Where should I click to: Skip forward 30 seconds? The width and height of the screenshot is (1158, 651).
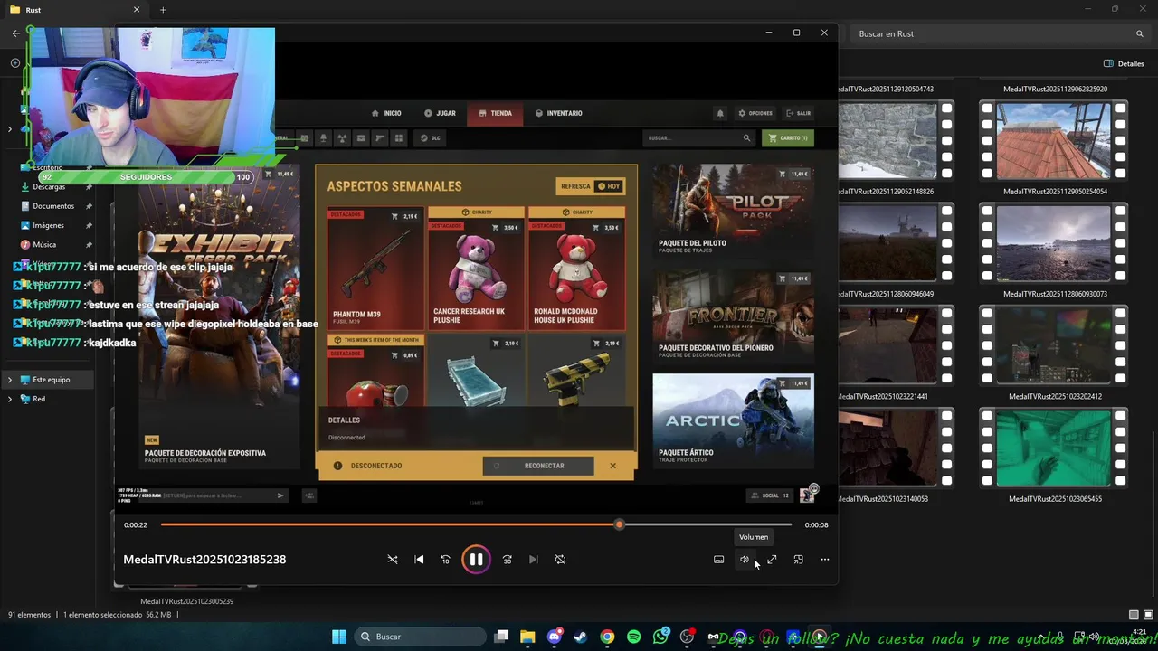point(508,560)
